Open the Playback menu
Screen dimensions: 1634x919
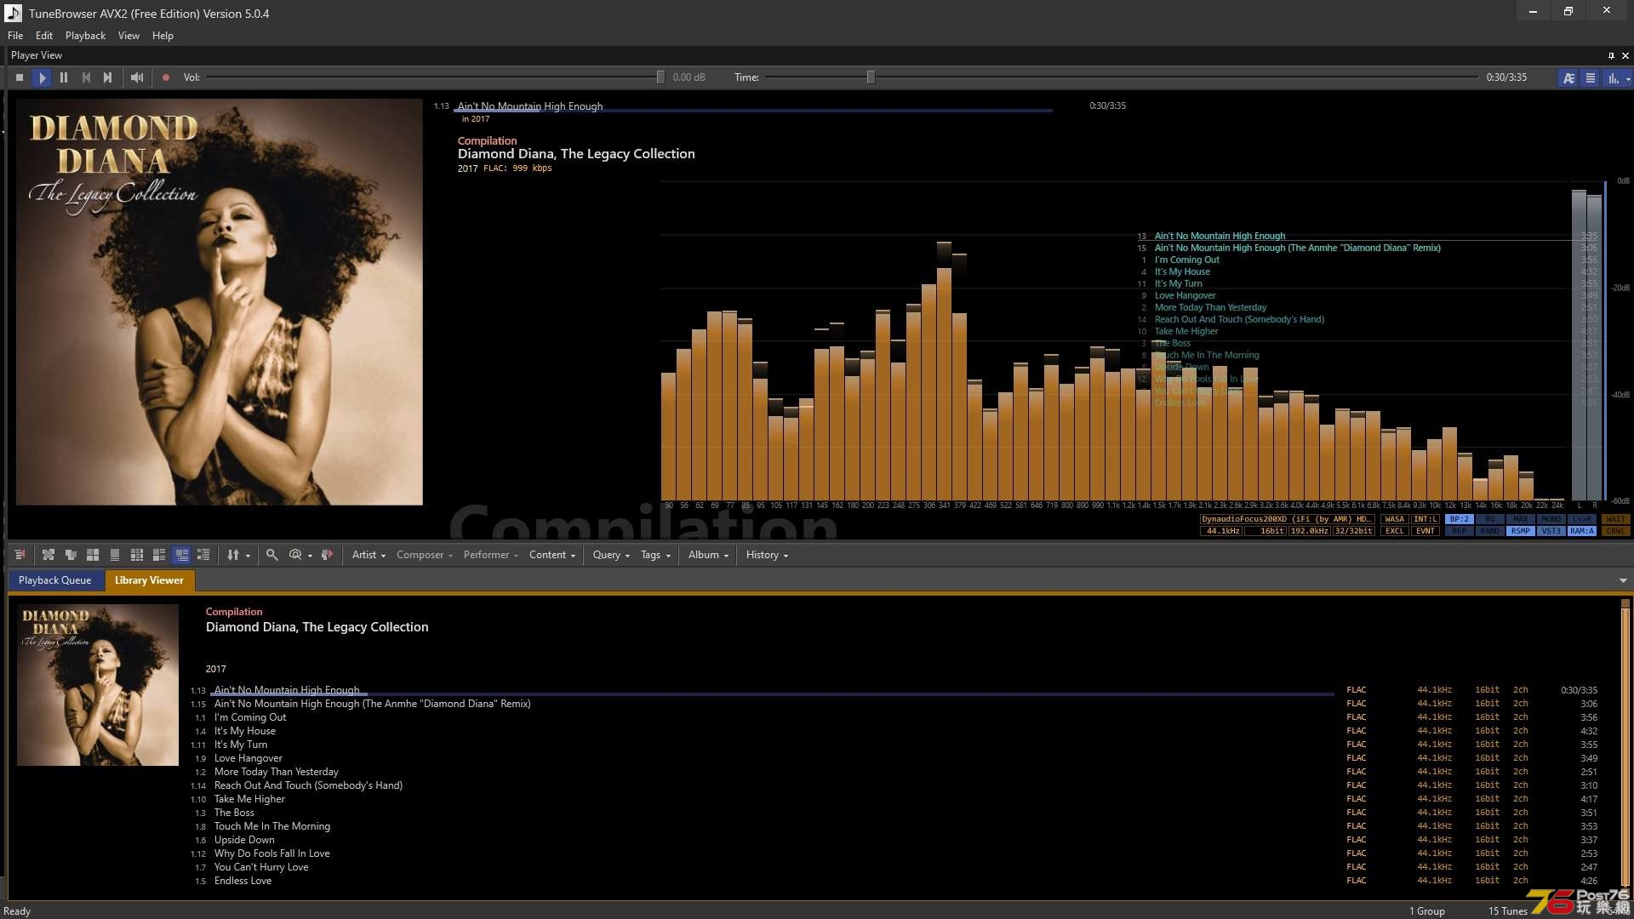point(85,35)
